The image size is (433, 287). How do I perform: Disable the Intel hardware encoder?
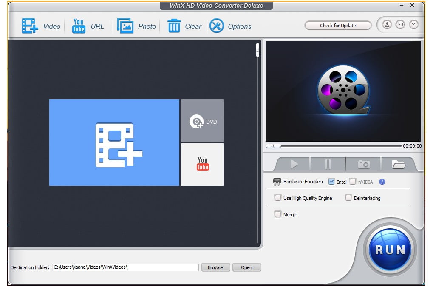pos(332,182)
